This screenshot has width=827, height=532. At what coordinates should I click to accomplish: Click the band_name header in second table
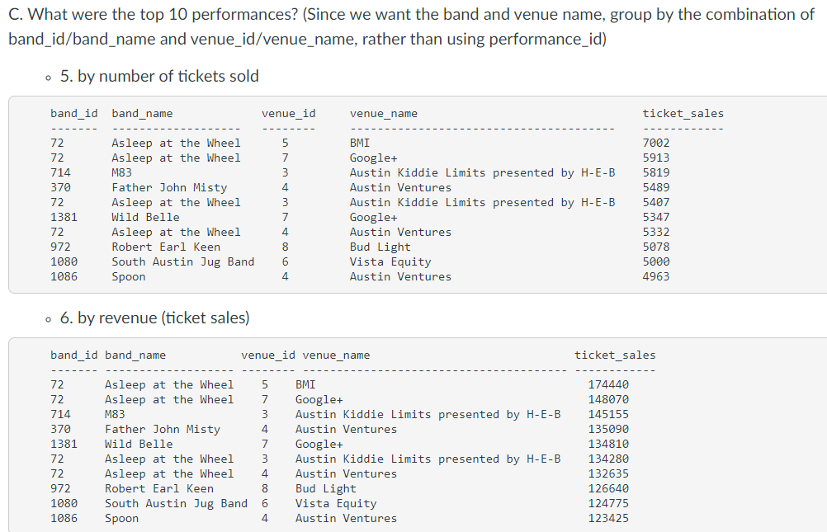135,355
